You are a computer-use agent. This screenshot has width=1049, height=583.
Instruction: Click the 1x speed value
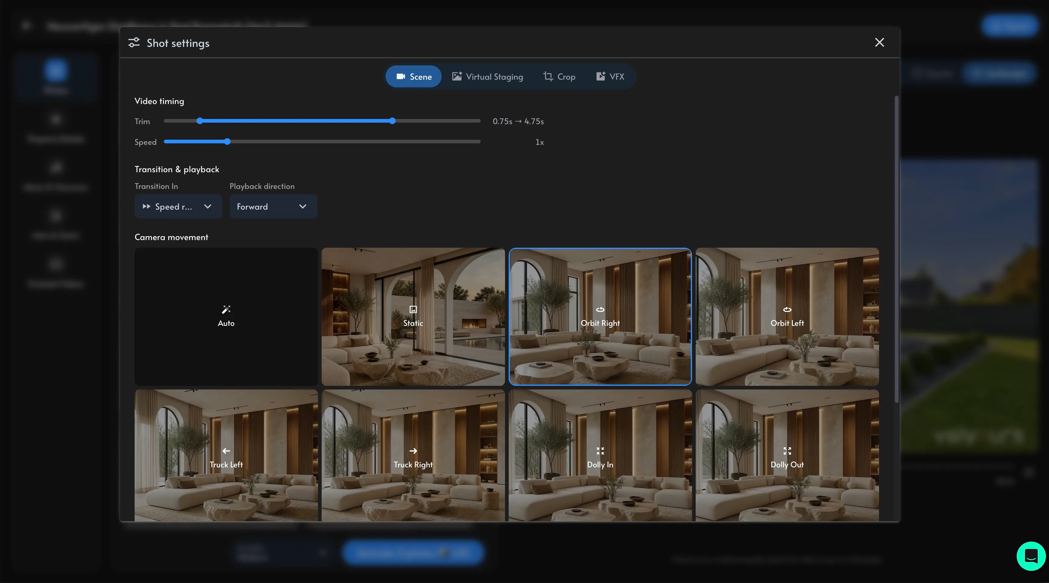(x=539, y=142)
